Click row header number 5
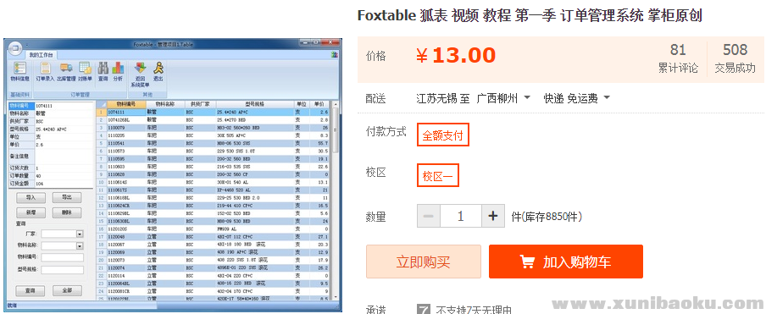The image size is (766, 314). click(x=101, y=143)
